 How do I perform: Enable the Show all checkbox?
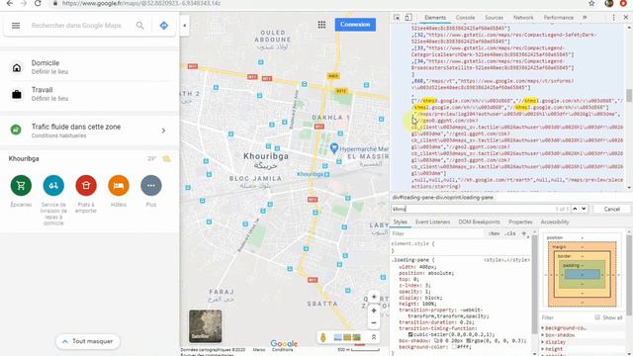coord(597,317)
